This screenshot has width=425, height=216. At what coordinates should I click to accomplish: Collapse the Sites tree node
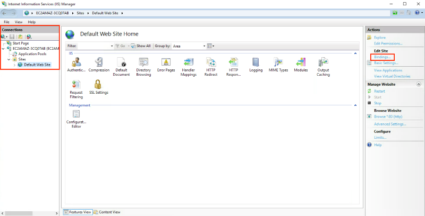(x=9, y=59)
